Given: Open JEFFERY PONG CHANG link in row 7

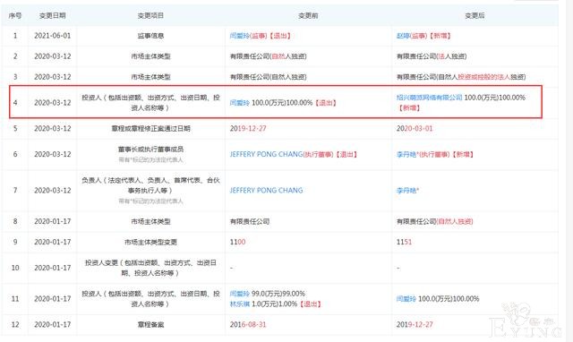Looking at the screenshot, I should pos(267,191).
